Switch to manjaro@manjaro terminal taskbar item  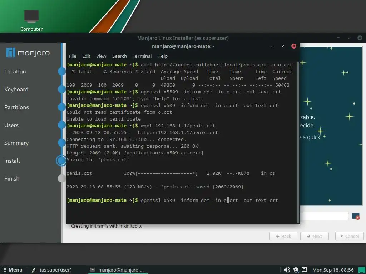tap(118, 270)
